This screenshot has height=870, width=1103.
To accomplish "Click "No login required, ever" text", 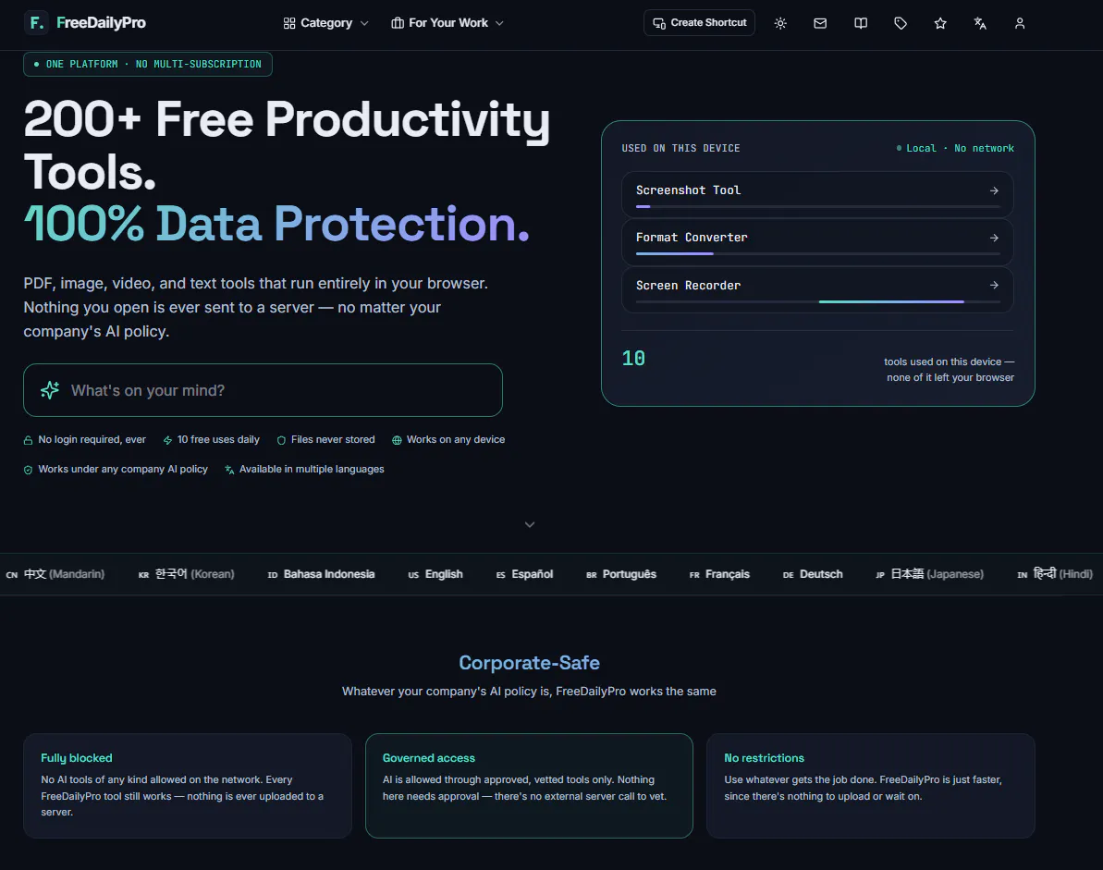I will pos(92,439).
